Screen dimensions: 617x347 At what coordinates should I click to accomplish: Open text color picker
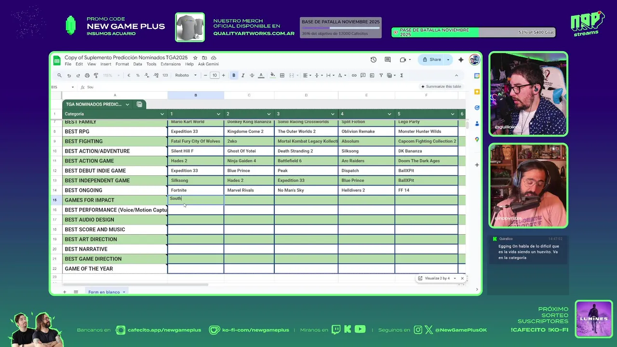click(261, 75)
